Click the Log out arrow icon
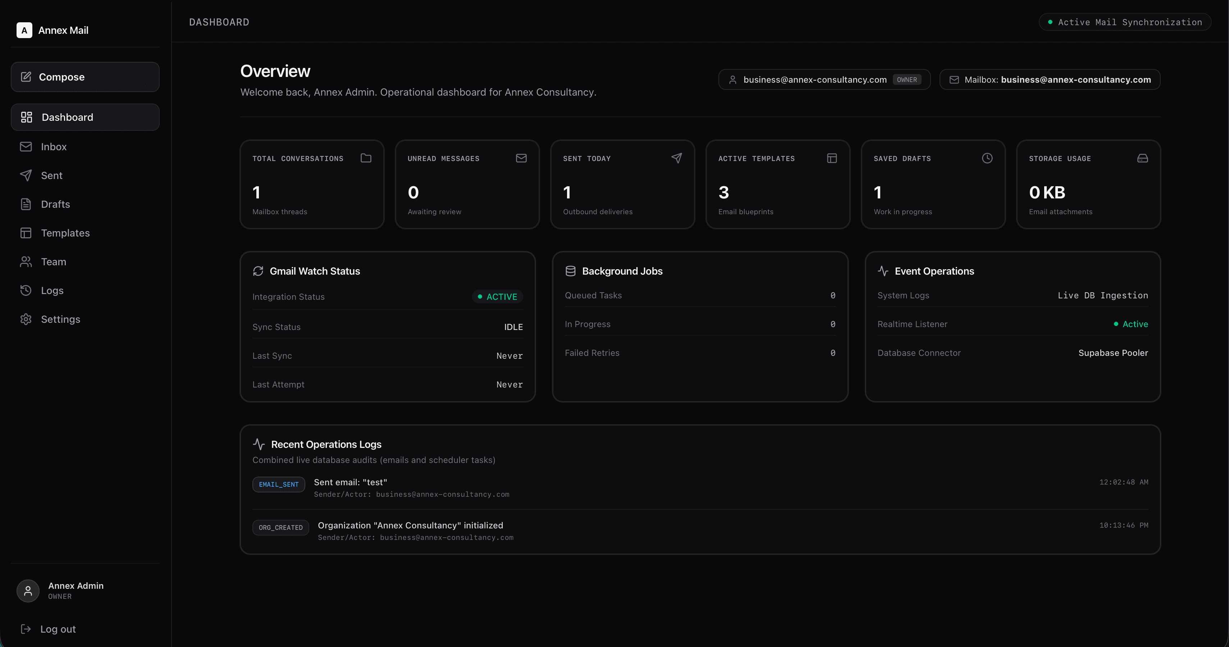The width and height of the screenshot is (1229, 647). [26, 629]
